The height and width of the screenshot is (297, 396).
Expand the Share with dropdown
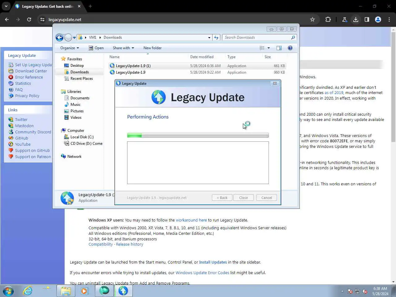click(123, 48)
